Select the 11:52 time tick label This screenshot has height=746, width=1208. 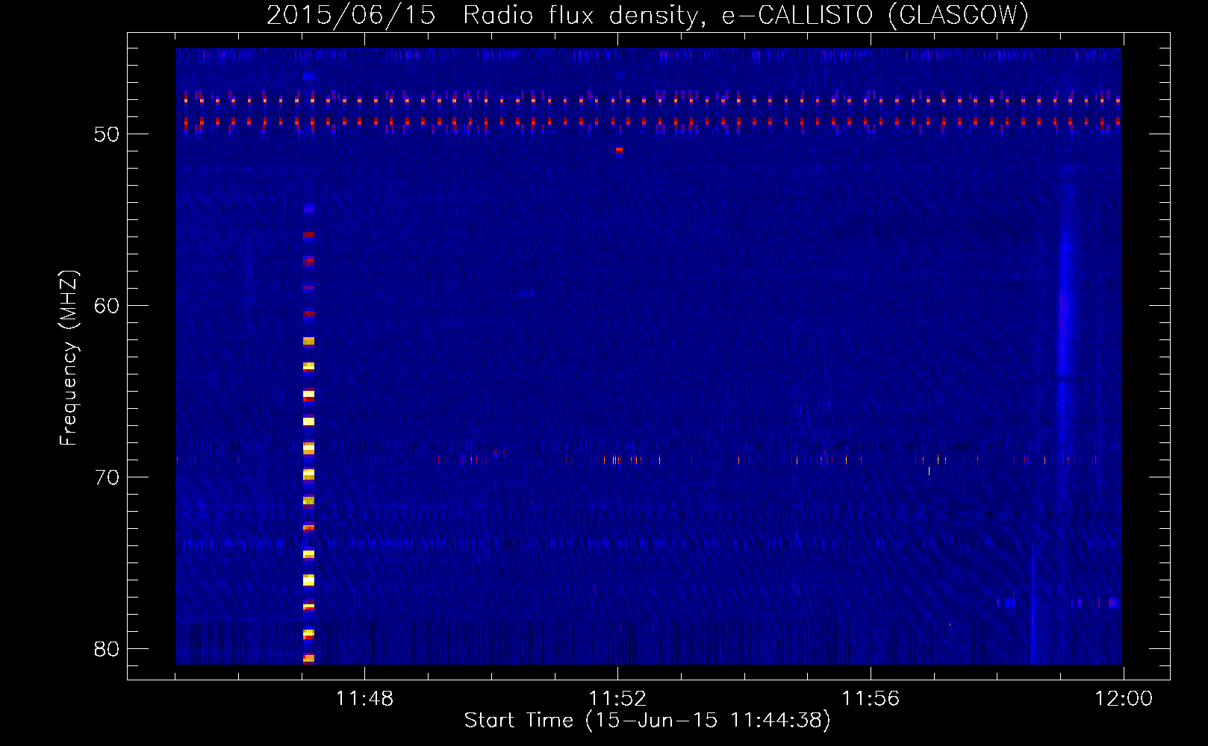[617, 699]
